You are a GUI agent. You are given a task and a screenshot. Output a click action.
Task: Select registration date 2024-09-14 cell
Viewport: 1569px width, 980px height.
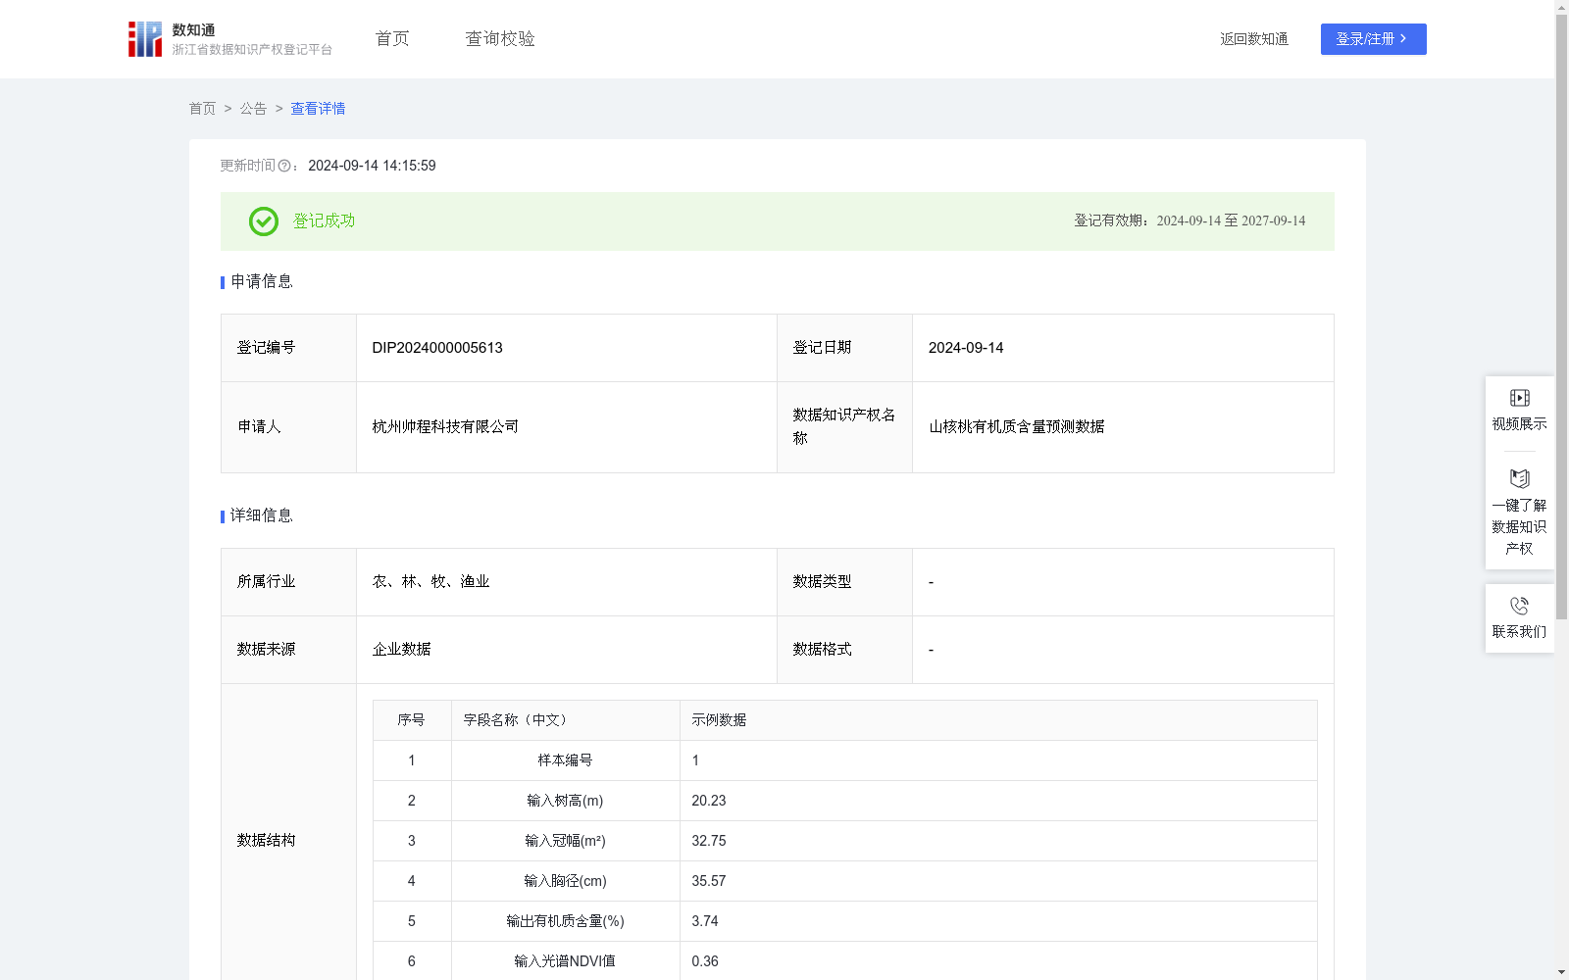pos(1123,348)
